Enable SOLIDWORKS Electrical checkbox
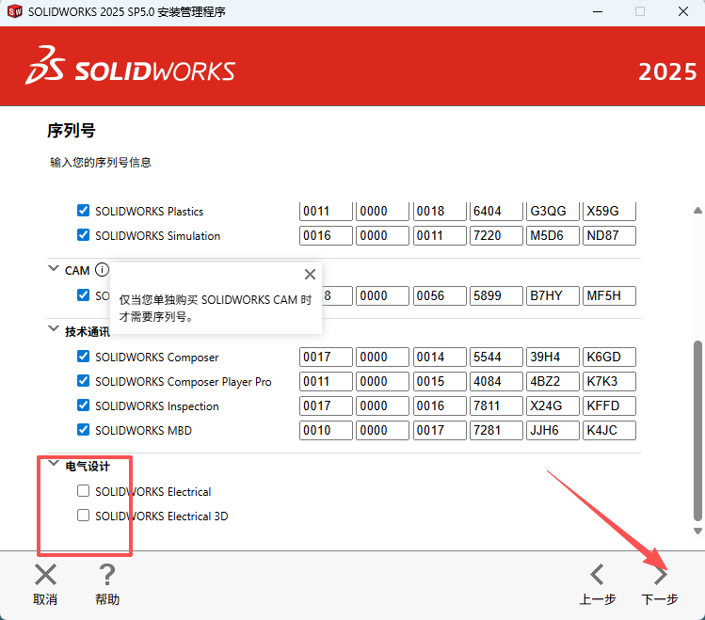Screen dimensions: 705x620 tap(83, 490)
